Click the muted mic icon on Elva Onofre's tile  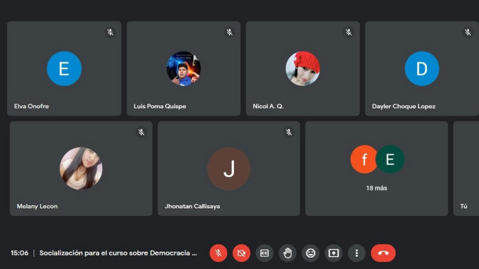(110, 32)
